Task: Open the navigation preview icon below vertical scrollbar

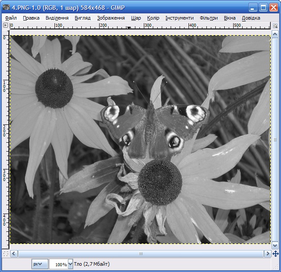Action: [x=275, y=254]
